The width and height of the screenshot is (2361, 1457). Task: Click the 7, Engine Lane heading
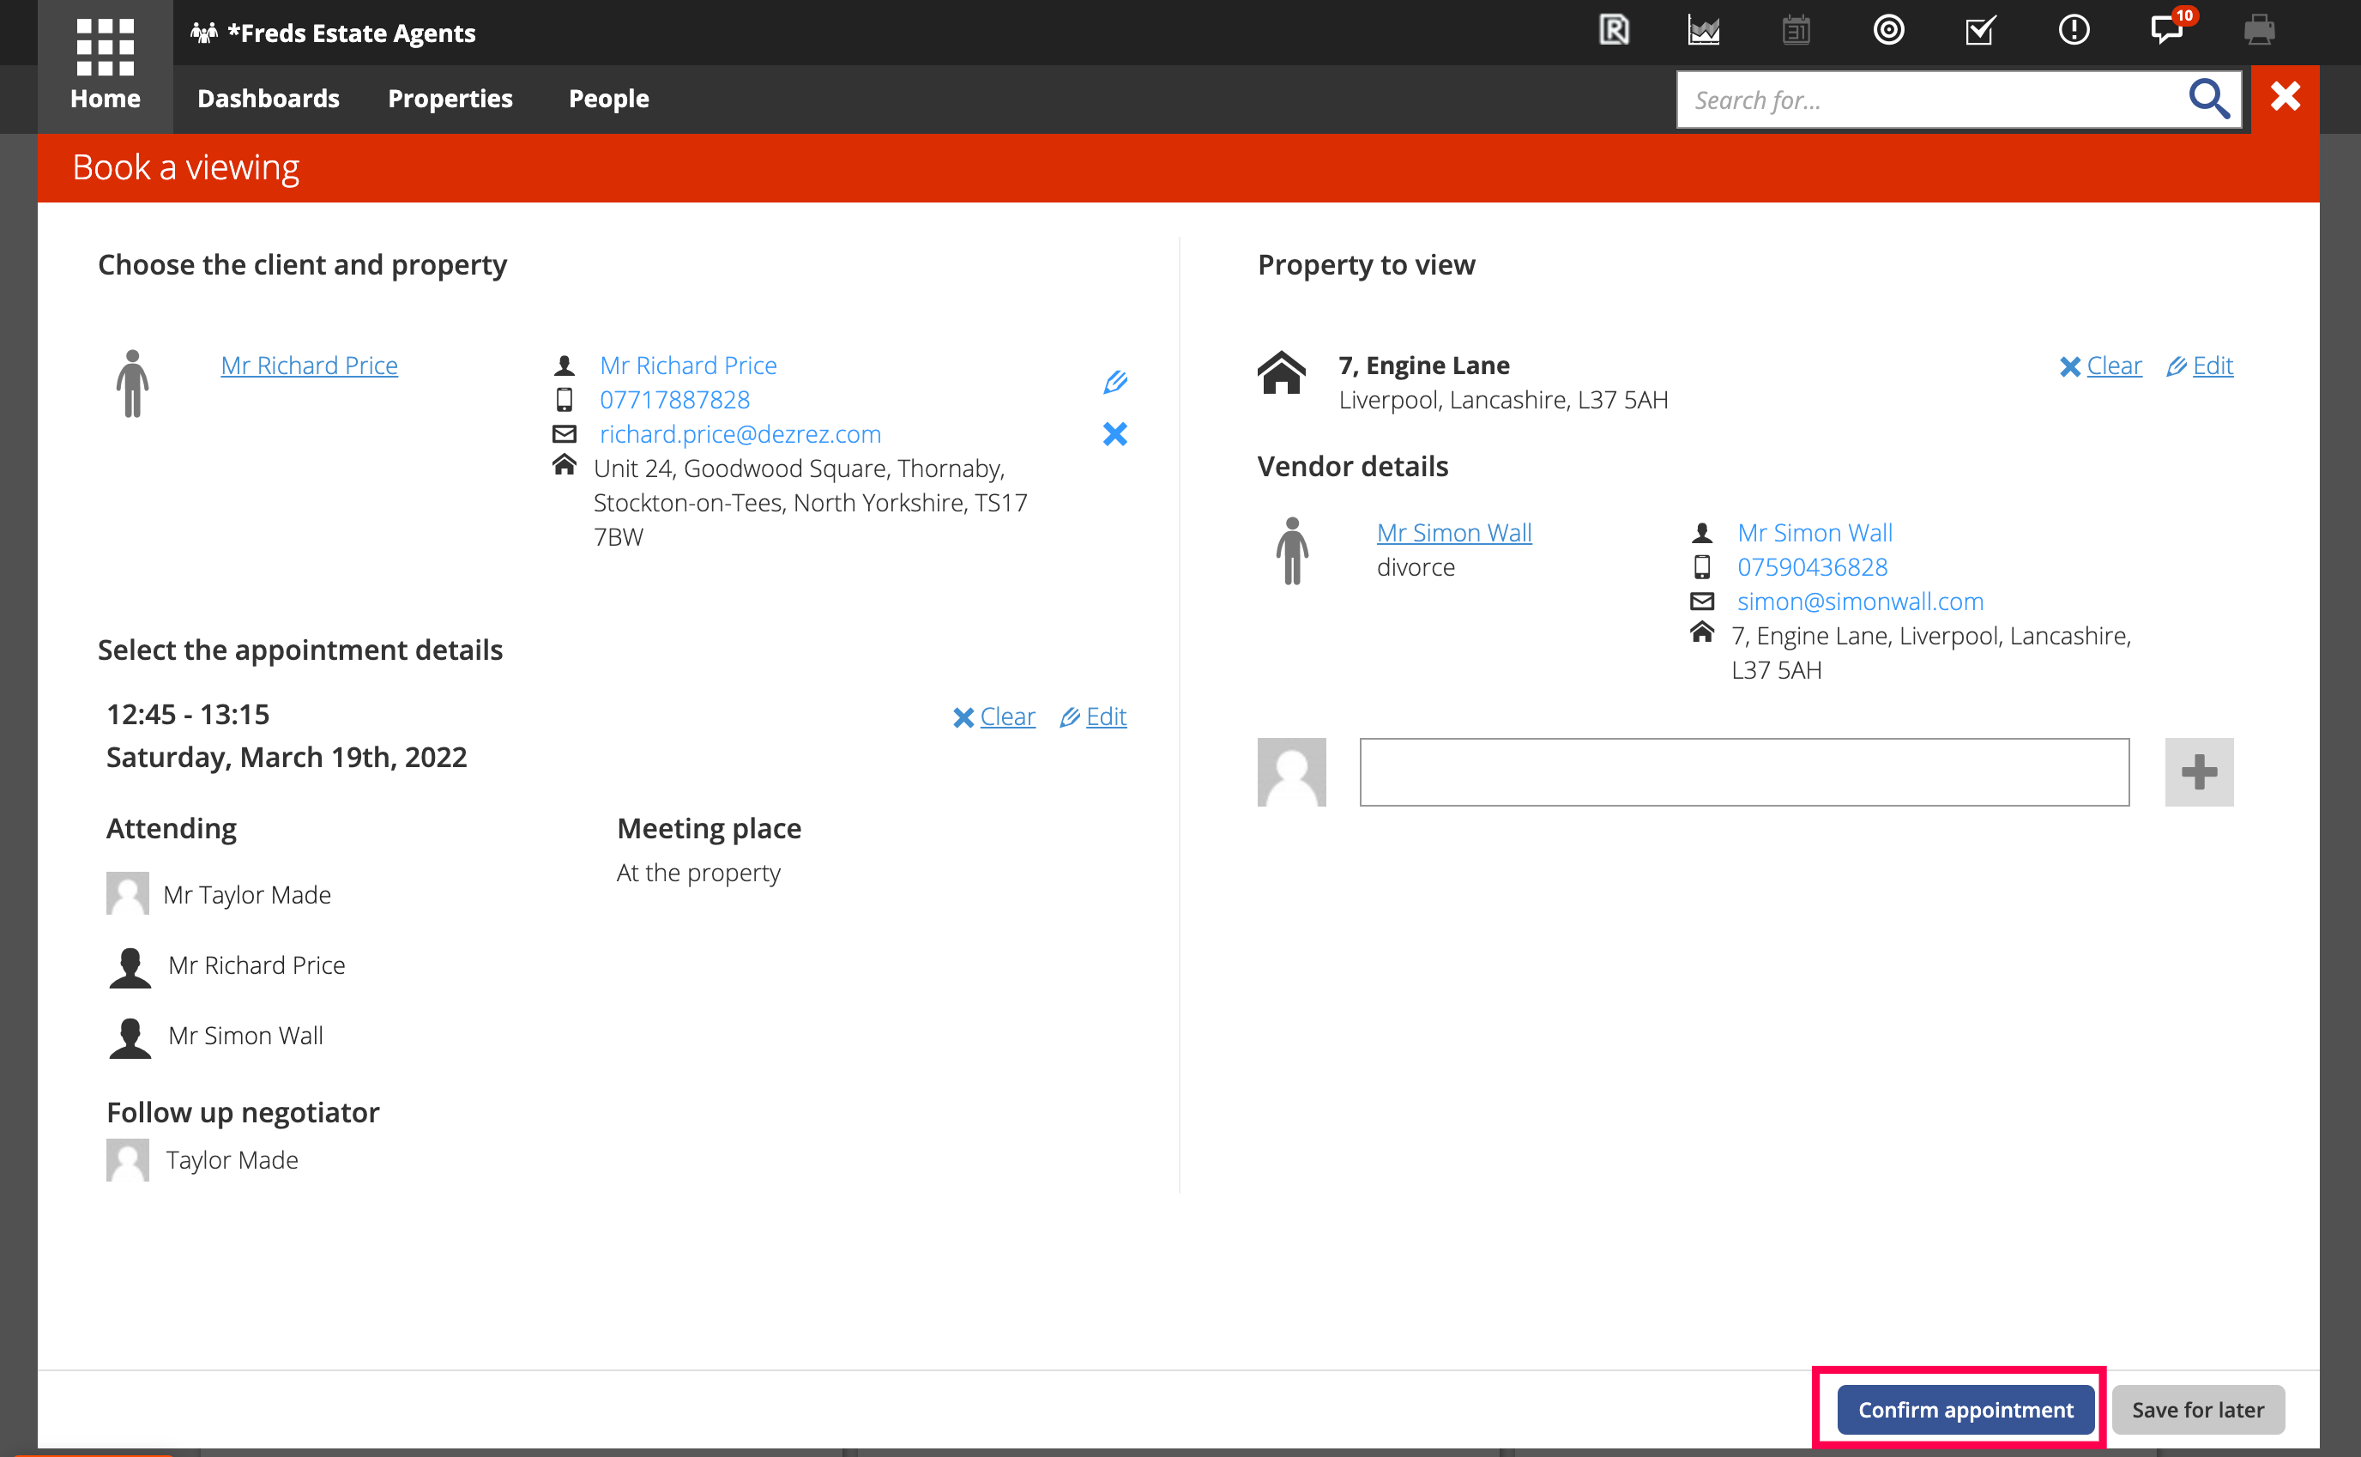pos(1424,366)
